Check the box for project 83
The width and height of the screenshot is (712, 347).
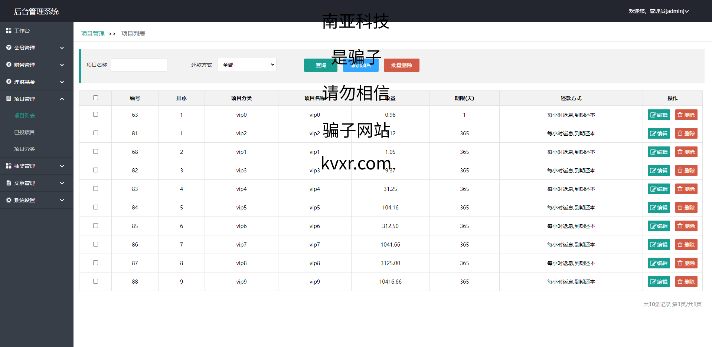tap(95, 189)
